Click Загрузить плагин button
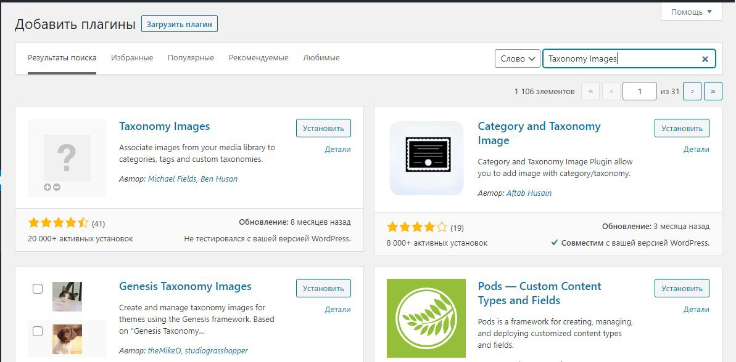Image resolution: width=736 pixels, height=362 pixels. [x=180, y=24]
